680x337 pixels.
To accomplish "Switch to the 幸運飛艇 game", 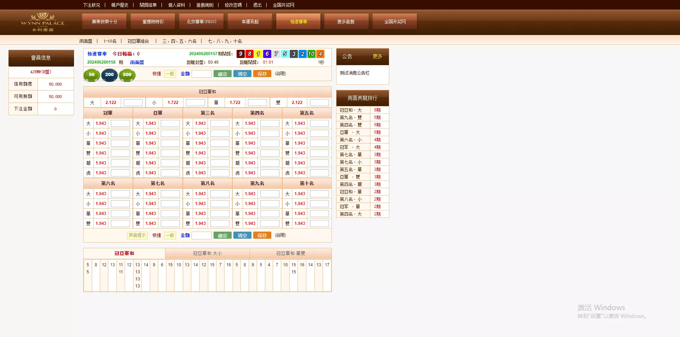I will [250, 22].
